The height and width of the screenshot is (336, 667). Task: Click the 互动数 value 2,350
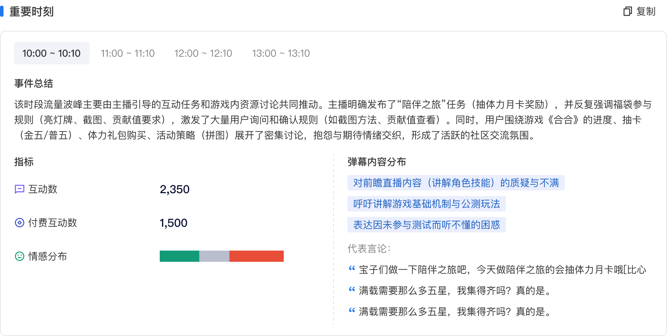174,189
